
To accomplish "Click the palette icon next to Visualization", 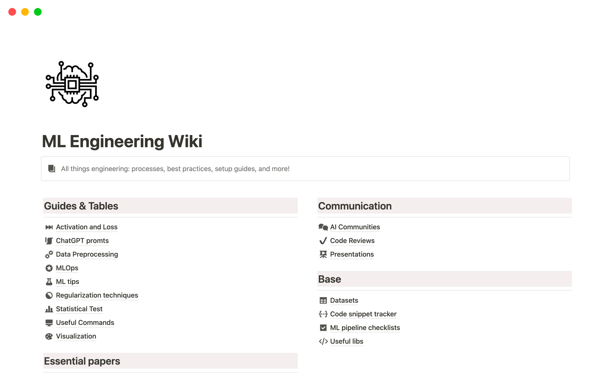I will (49, 336).
